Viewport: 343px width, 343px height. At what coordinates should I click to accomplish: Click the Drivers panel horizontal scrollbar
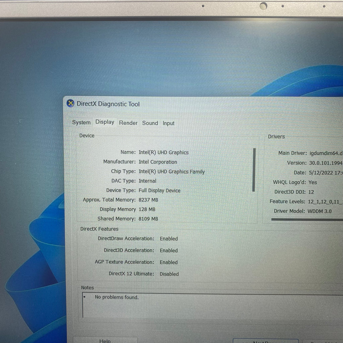click(x=307, y=219)
